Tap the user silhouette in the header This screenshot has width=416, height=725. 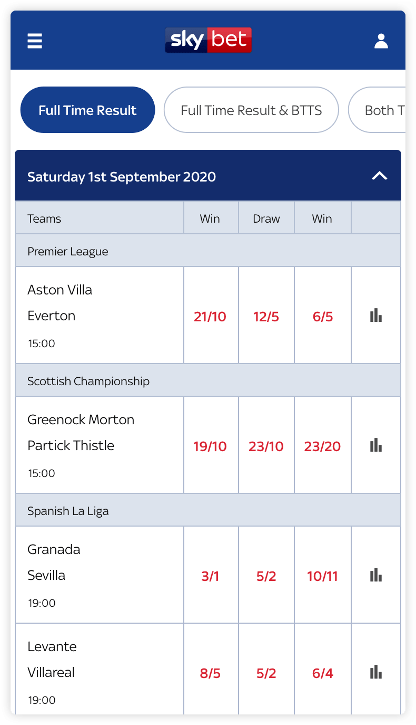[381, 41]
